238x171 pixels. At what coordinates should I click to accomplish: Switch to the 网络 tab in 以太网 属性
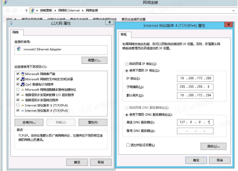[17, 33]
